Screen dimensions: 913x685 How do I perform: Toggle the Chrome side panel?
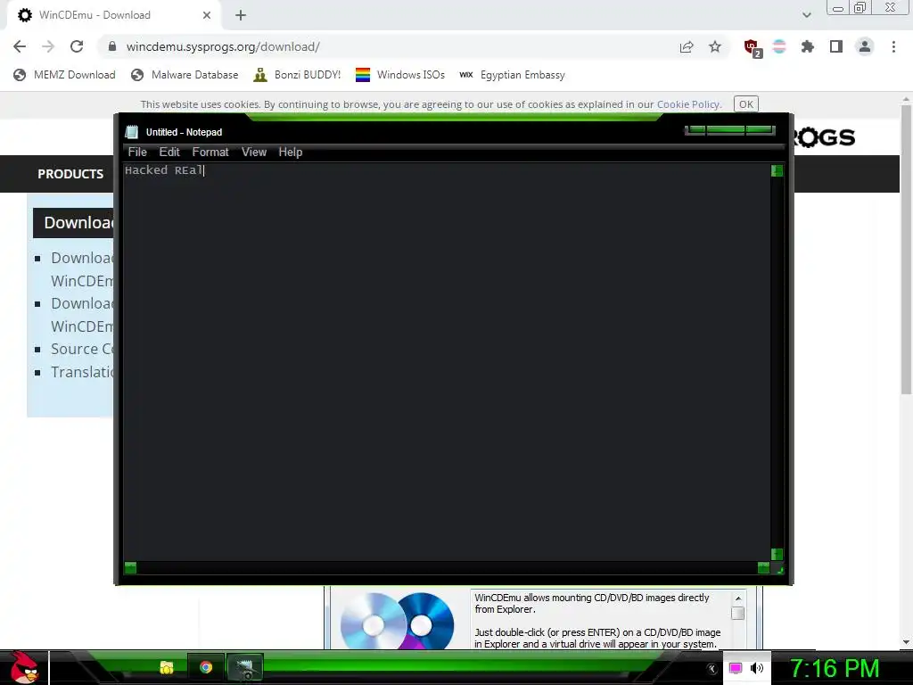(x=836, y=46)
